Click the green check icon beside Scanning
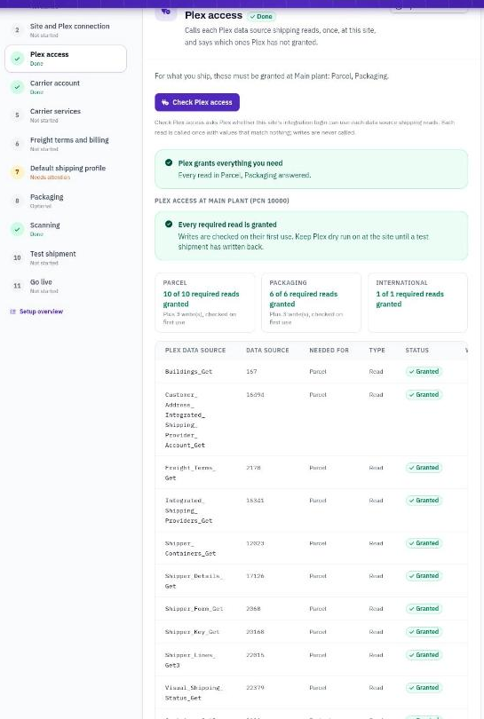Viewport: 484px width, 719px height. coord(18,229)
